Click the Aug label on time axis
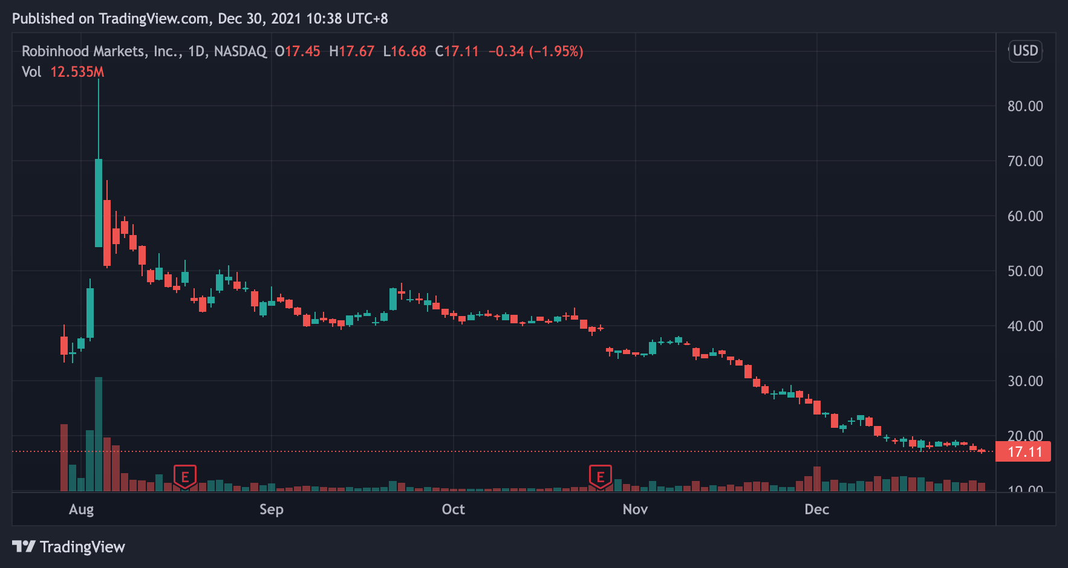Screen dimensions: 1068x568 click(81, 509)
